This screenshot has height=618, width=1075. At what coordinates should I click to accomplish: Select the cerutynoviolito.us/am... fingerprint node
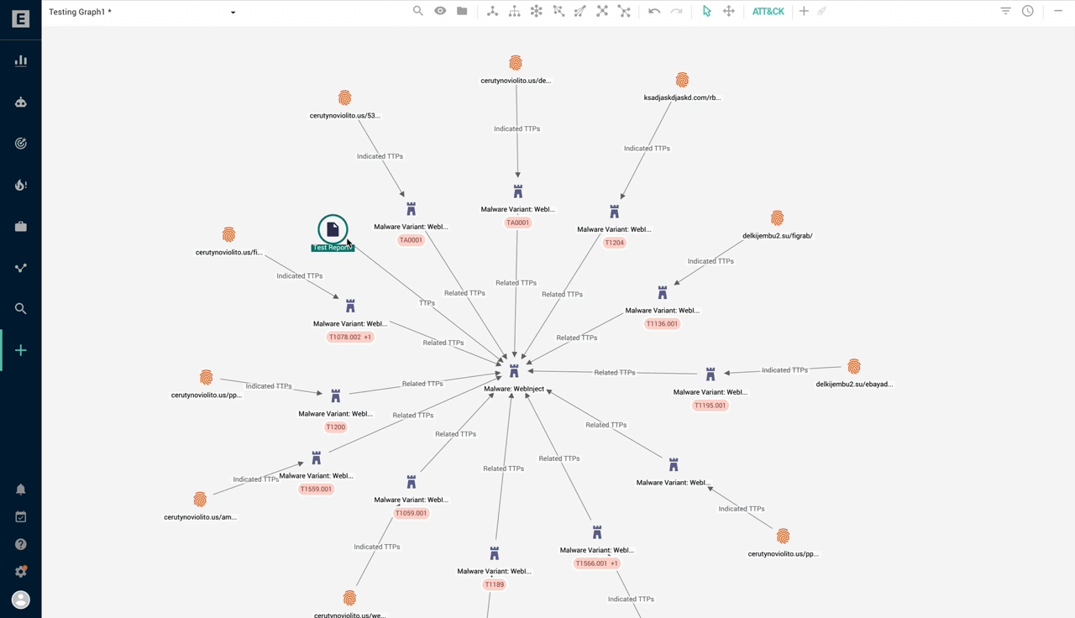(200, 500)
